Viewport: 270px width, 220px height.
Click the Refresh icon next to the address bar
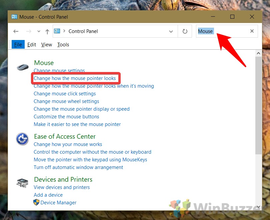point(185,31)
